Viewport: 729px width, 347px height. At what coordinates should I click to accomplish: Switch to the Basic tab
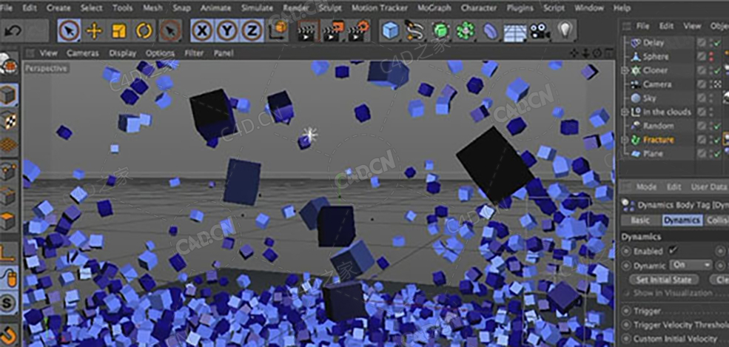coord(640,221)
